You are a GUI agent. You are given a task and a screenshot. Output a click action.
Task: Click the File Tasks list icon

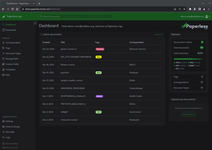click(x=4, y=132)
